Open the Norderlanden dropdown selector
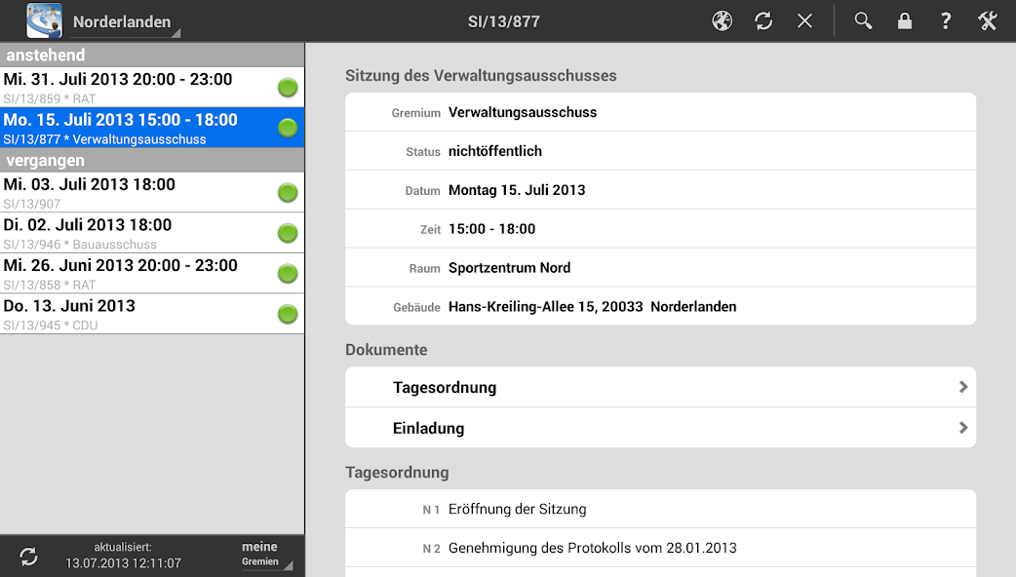 125,22
